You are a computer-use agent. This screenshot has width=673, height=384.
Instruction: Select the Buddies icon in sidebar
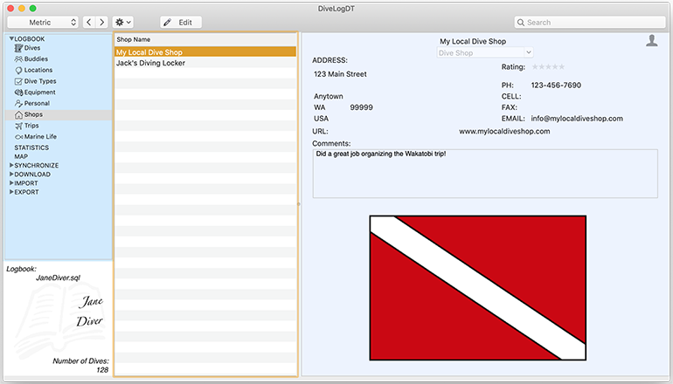coord(18,59)
